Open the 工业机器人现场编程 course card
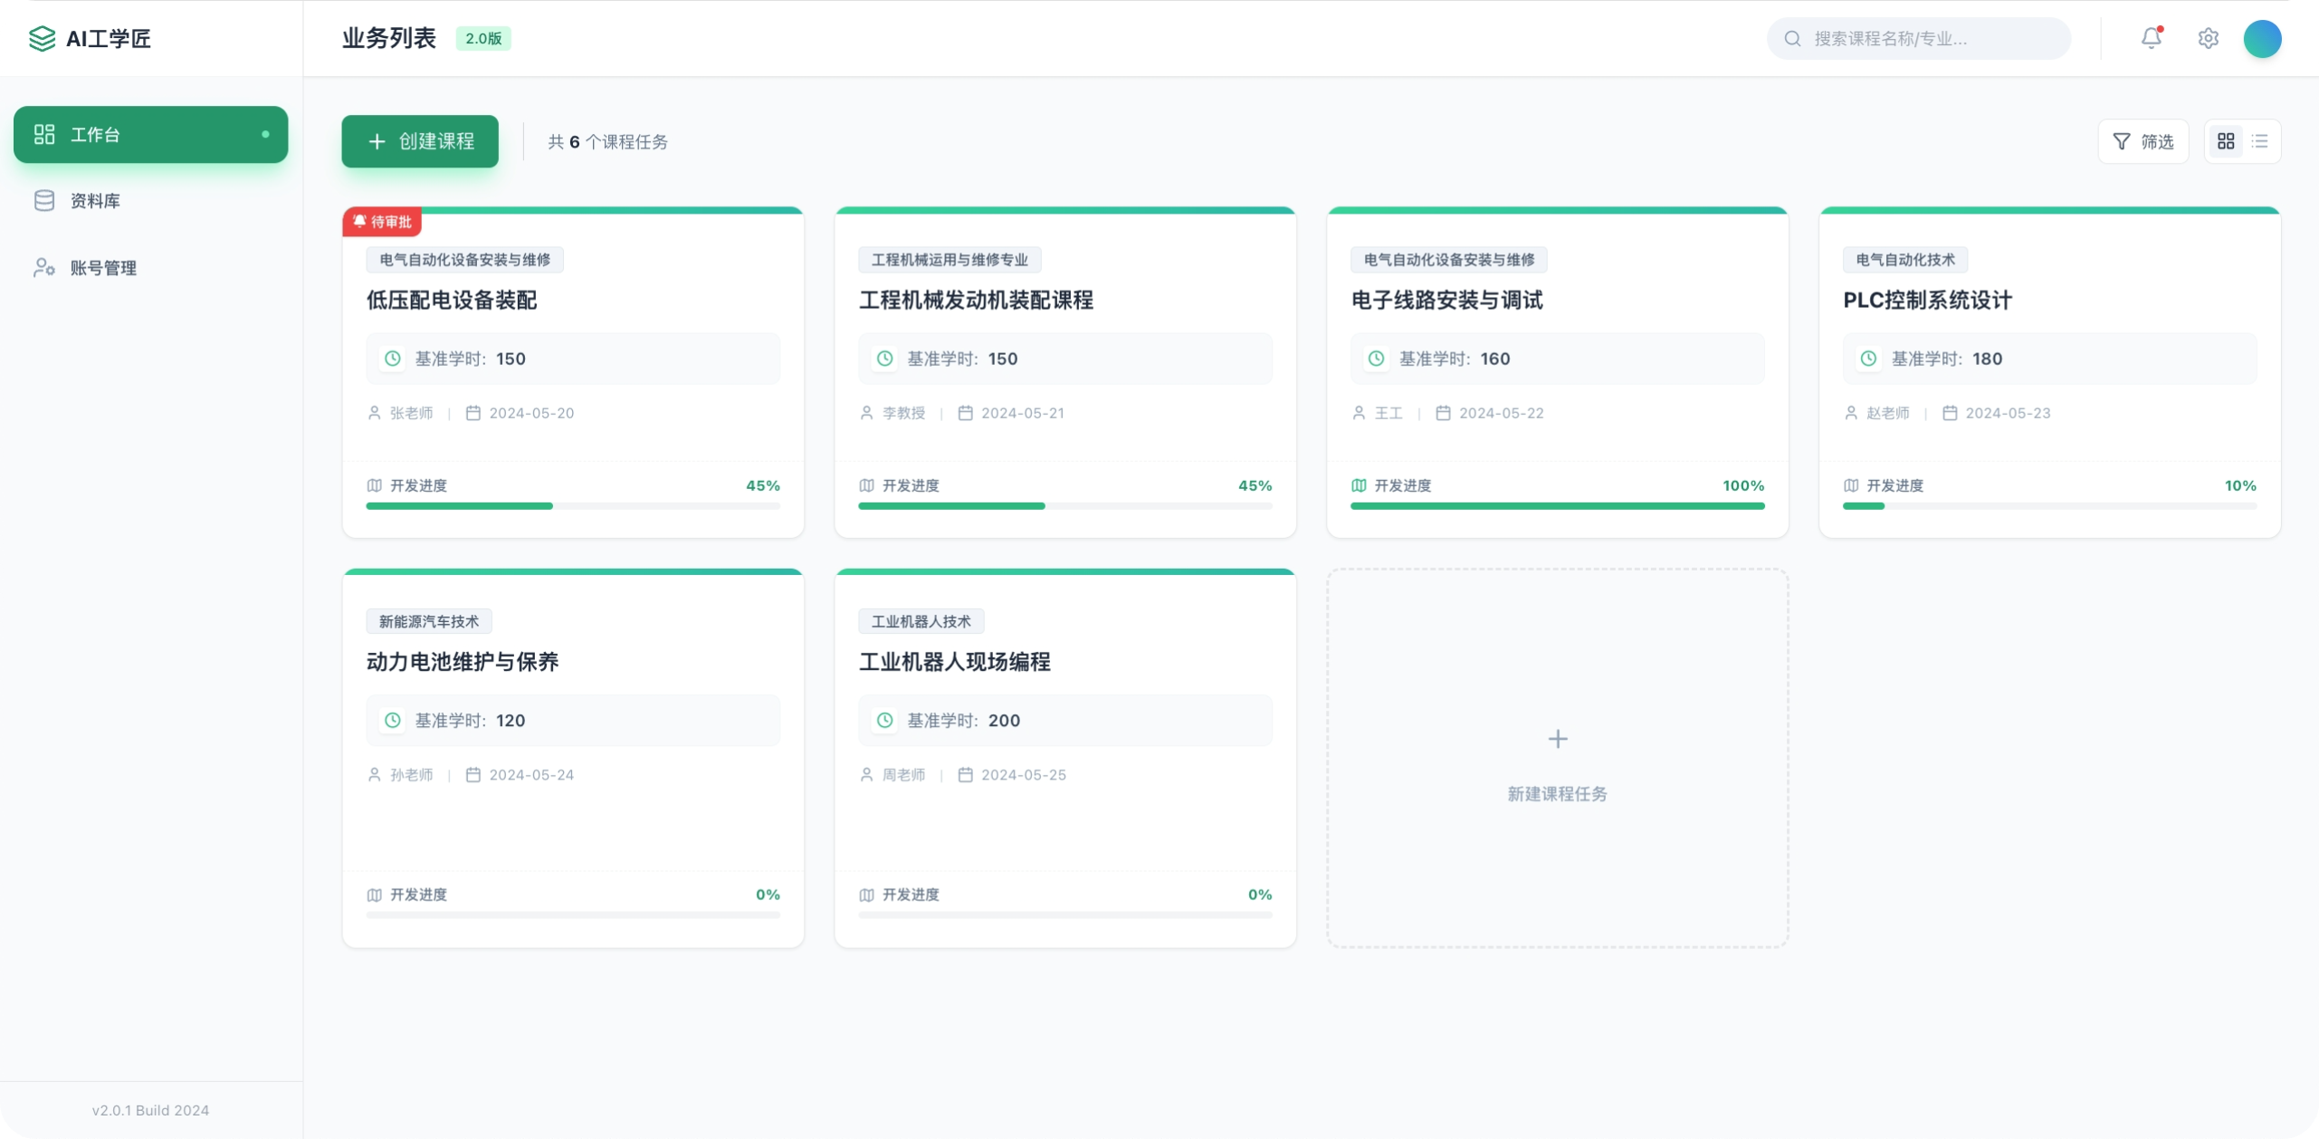Viewport: 2319px width, 1139px height. [x=954, y=662]
